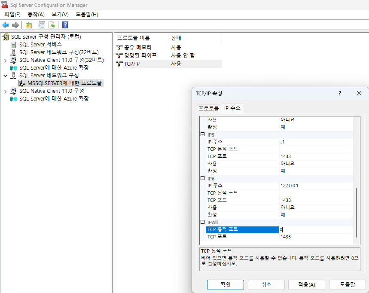Click the SQL Native Client 11.0 구성(32비트) icon
Screen dimensions: 369x293
point(14,60)
